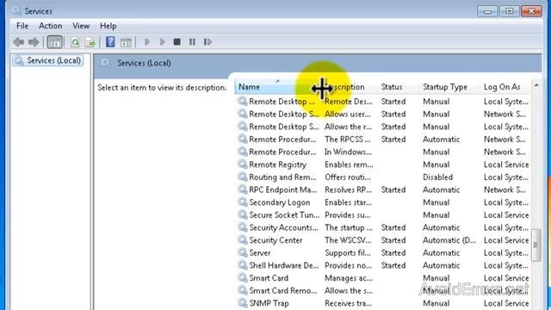Click the vertical scrollbar thumb
This screenshot has width=551, height=310.
pos(536,245)
